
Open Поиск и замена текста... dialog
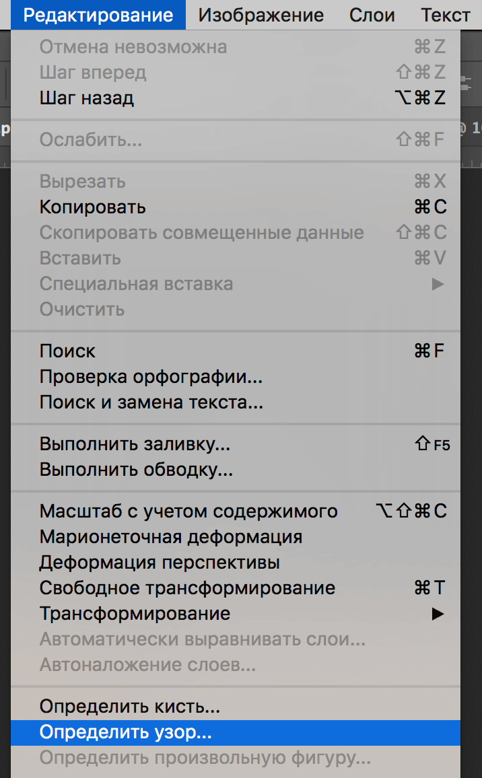tap(151, 402)
